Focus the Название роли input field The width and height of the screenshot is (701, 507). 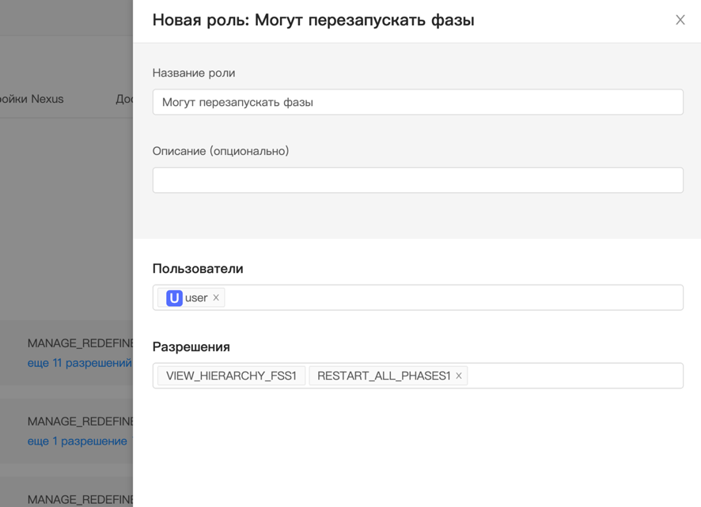click(x=417, y=102)
